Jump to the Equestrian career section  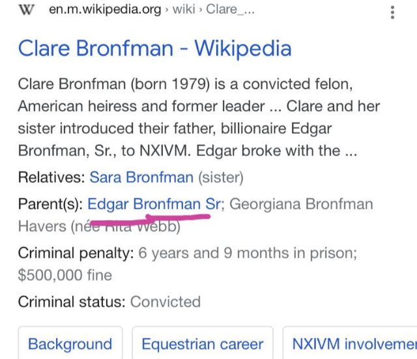[x=203, y=343]
